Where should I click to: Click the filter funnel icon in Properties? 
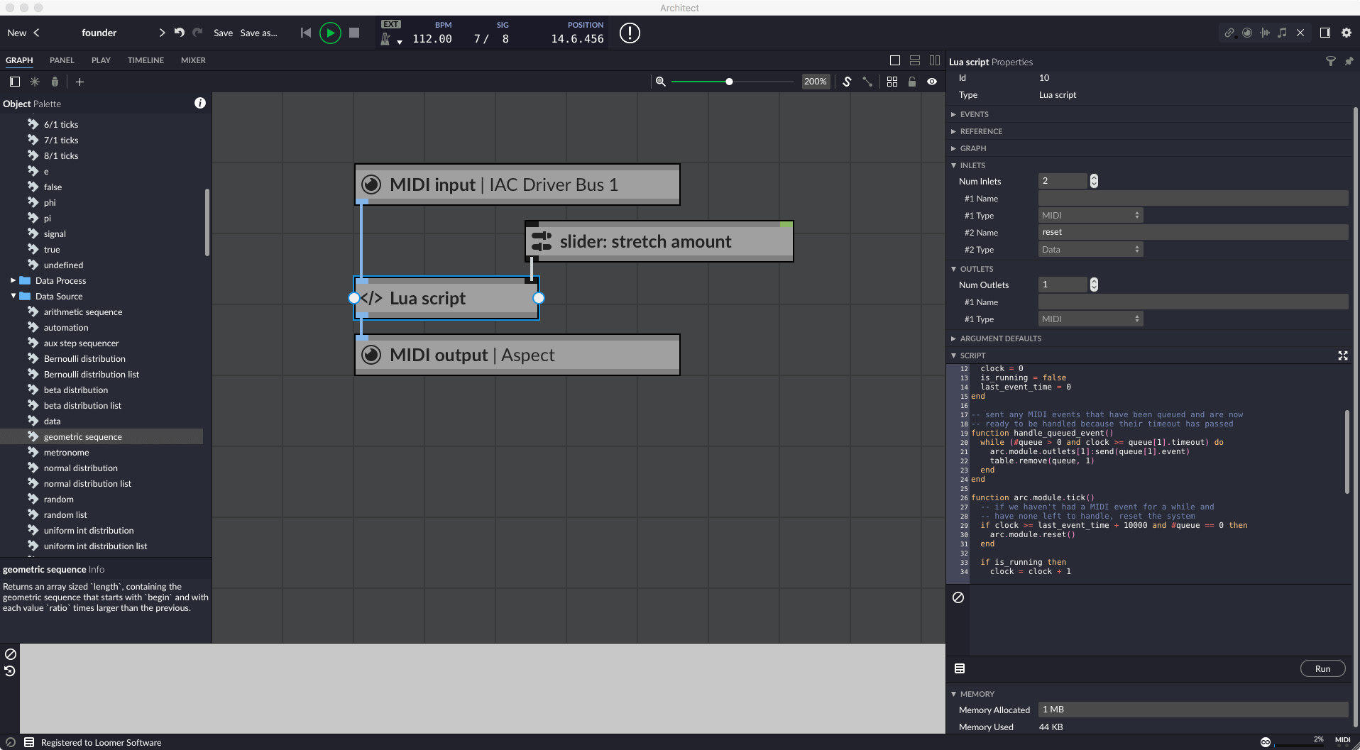(1331, 62)
